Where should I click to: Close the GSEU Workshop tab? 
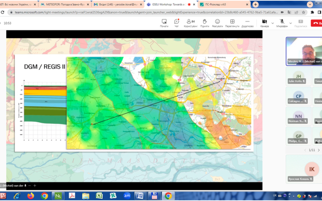[x=194, y=4]
